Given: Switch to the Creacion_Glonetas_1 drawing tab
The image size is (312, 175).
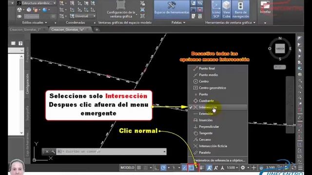Looking at the screenshot, I should click(25, 30).
